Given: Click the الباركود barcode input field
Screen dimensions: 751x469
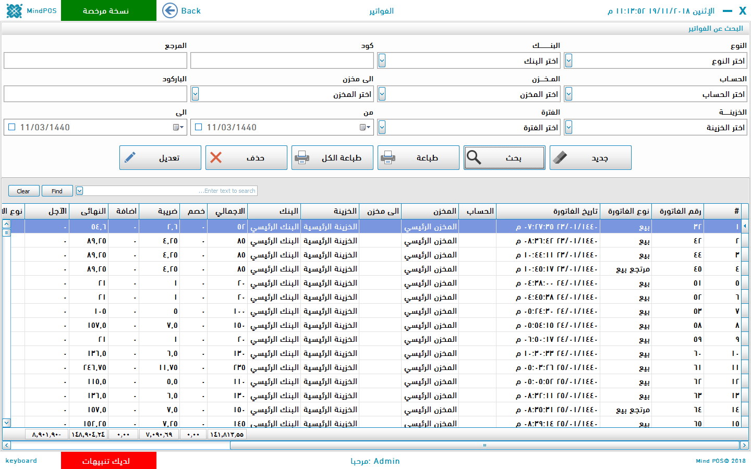Looking at the screenshot, I should click(95, 94).
